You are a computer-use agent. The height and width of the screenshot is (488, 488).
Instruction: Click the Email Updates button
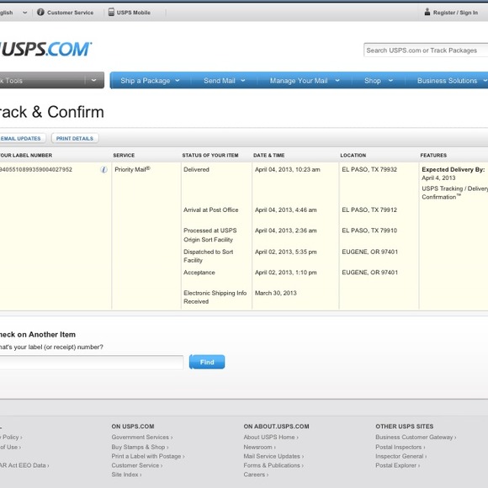point(22,138)
